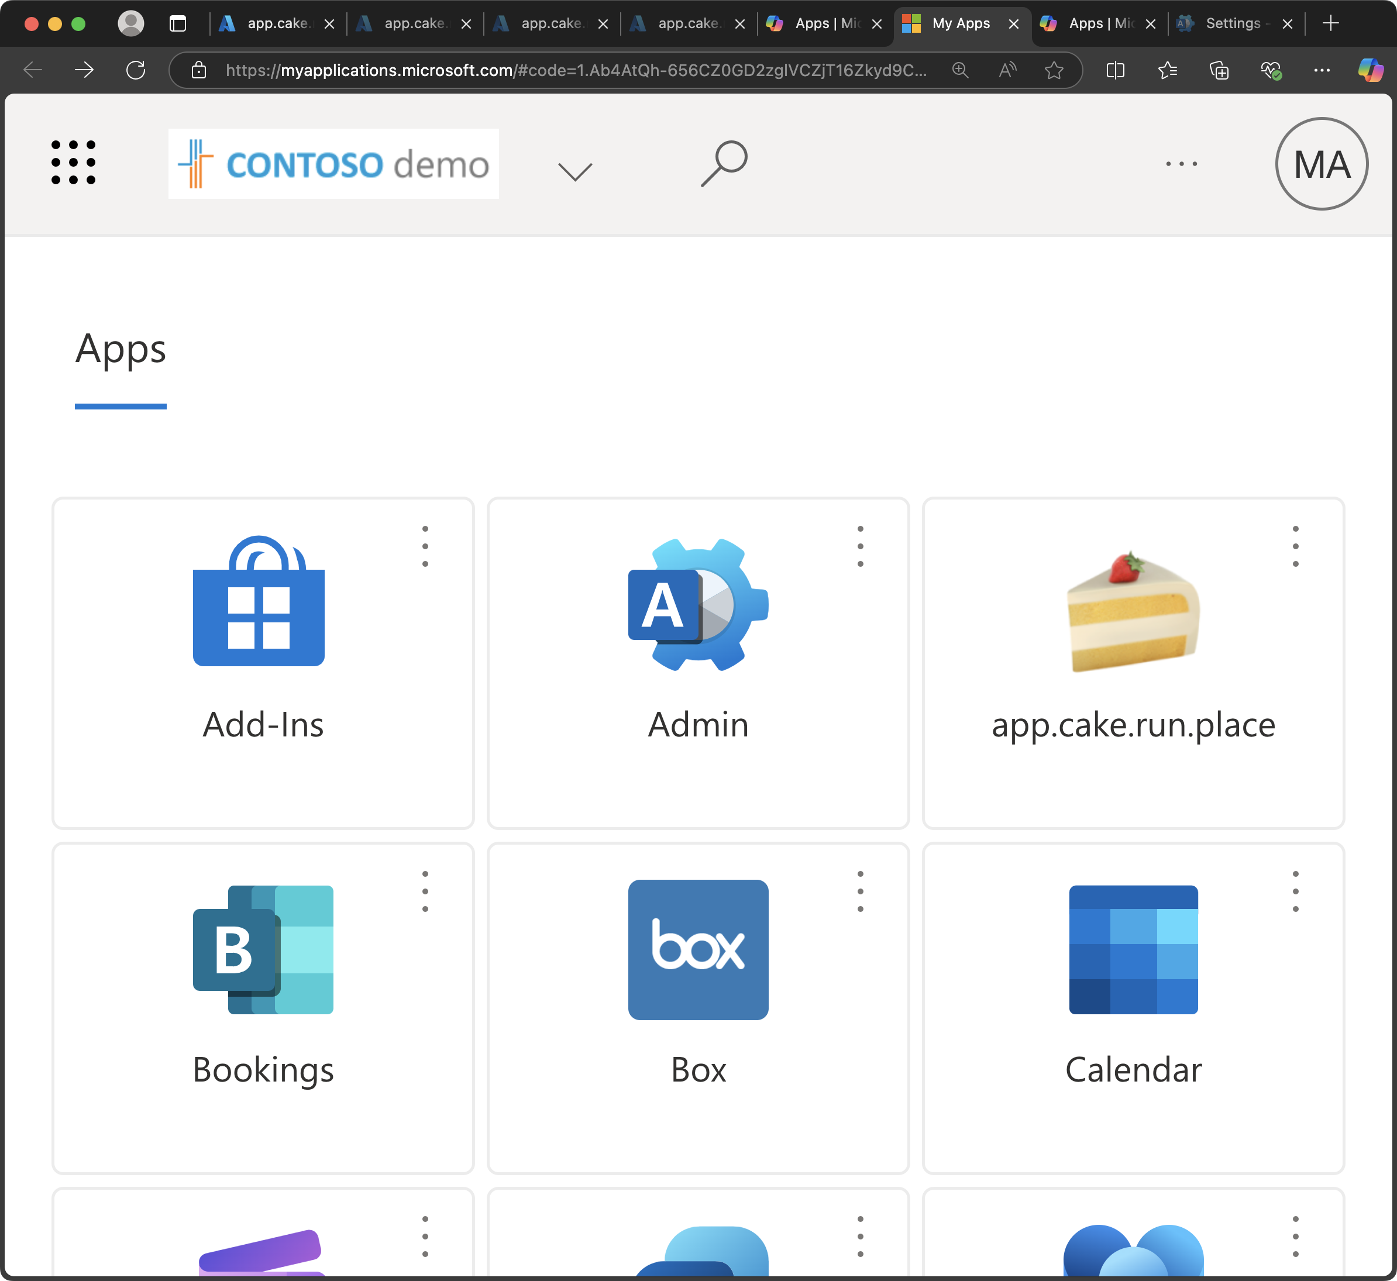Select the Apps tab heading
The width and height of the screenshot is (1397, 1281).
pyautogui.click(x=121, y=349)
